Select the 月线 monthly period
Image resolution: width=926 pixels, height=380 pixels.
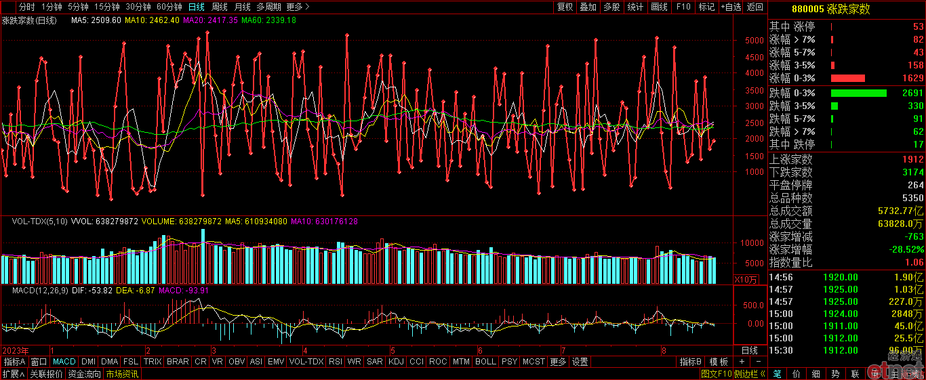tap(242, 7)
